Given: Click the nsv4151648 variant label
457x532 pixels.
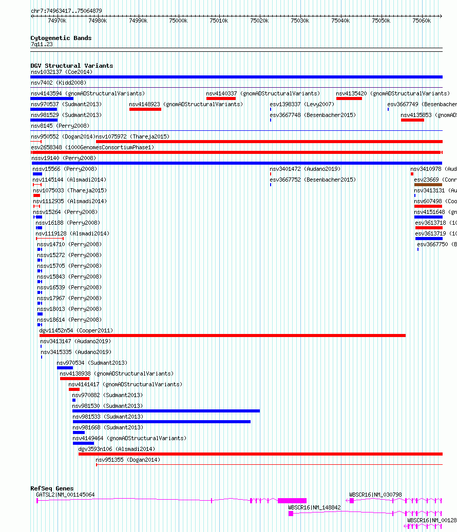Looking at the screenshot, I should tap(435, 212).
